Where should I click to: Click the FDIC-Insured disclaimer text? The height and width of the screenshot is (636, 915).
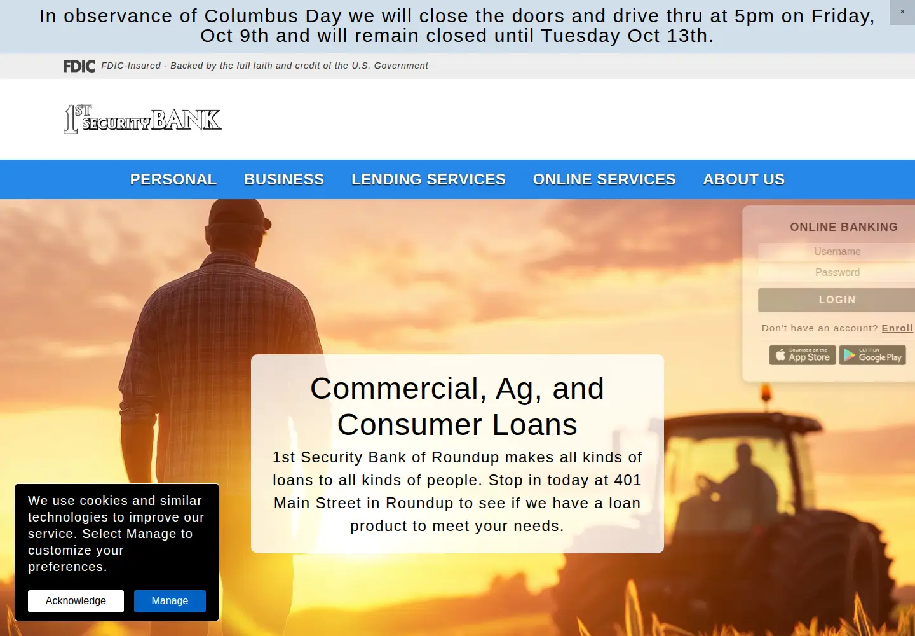[264, 66]
